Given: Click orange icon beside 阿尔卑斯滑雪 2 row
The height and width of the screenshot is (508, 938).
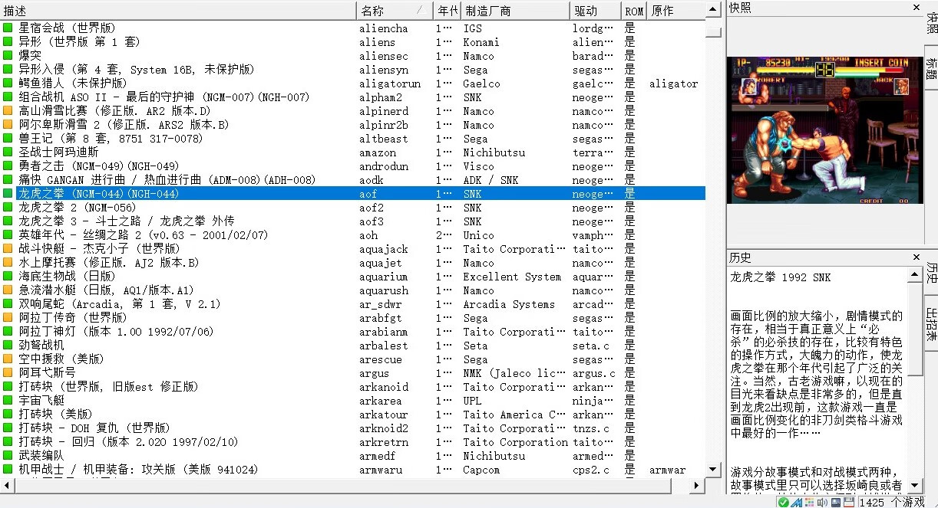Looking at the screenshot, I should tap(8, 125).
